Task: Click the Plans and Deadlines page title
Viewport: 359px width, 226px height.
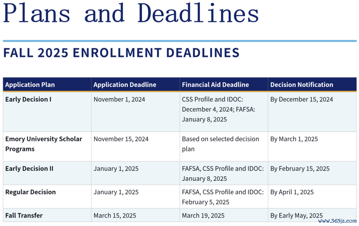Action: point(131,13)
